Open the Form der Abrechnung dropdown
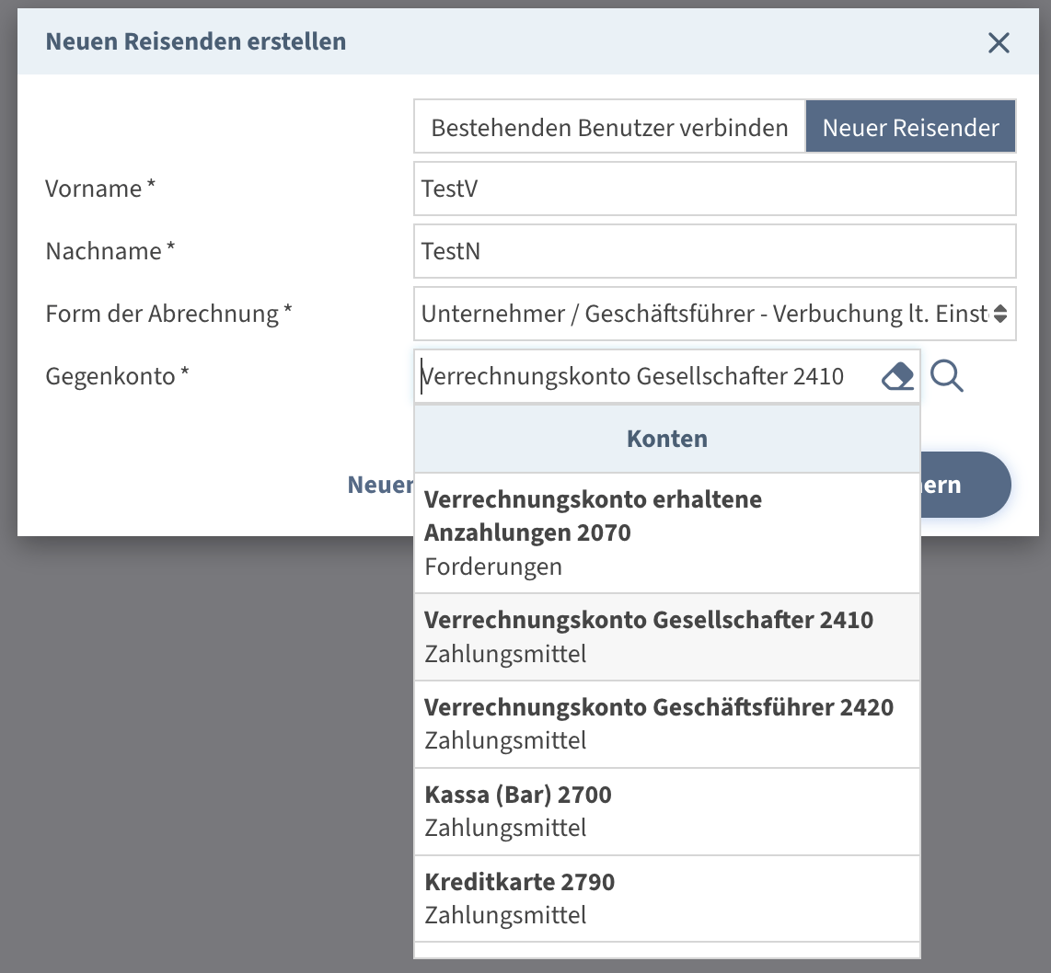1051x973 pixels. 714,314
